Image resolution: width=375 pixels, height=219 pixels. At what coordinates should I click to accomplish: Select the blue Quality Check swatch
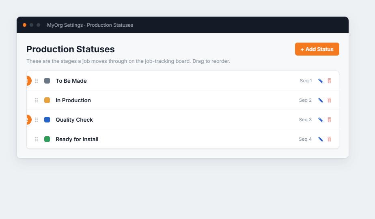tap(47, 120)
